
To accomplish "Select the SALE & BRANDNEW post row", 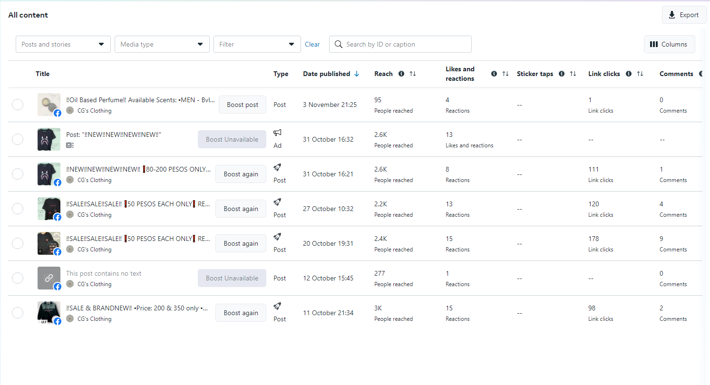I will 18,313.
